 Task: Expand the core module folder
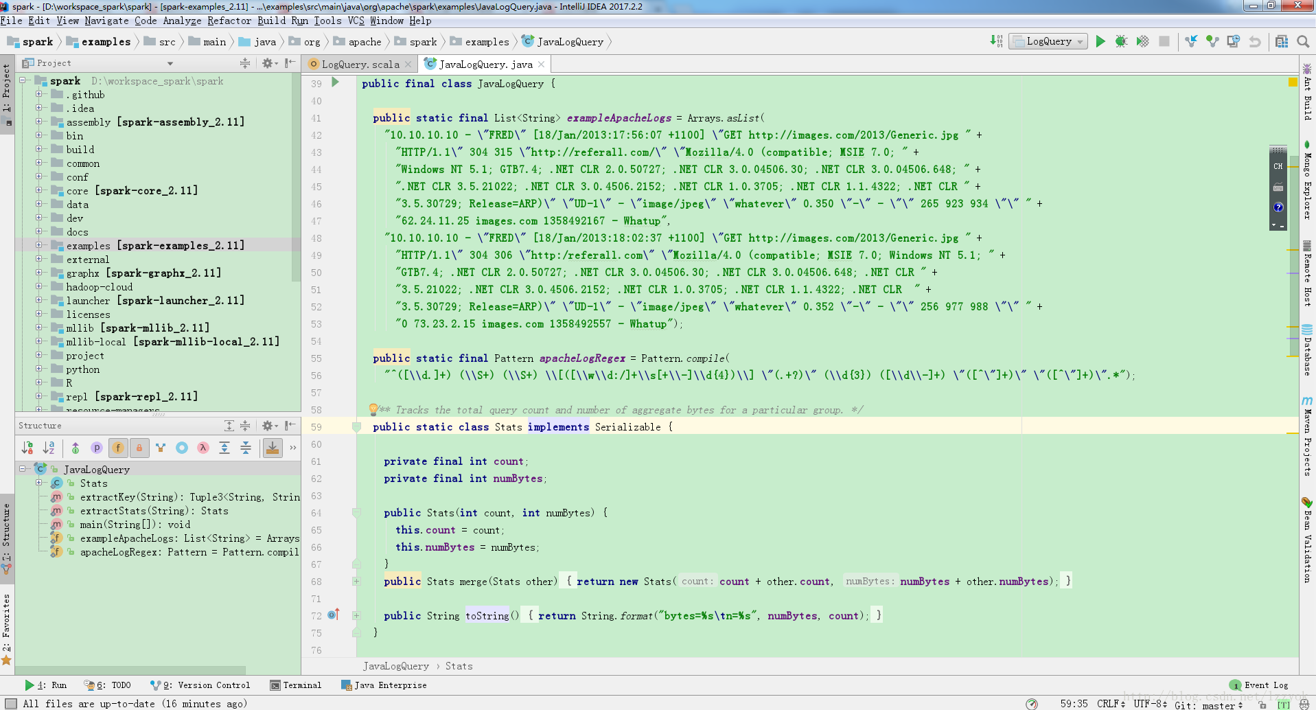pos(39,190)
